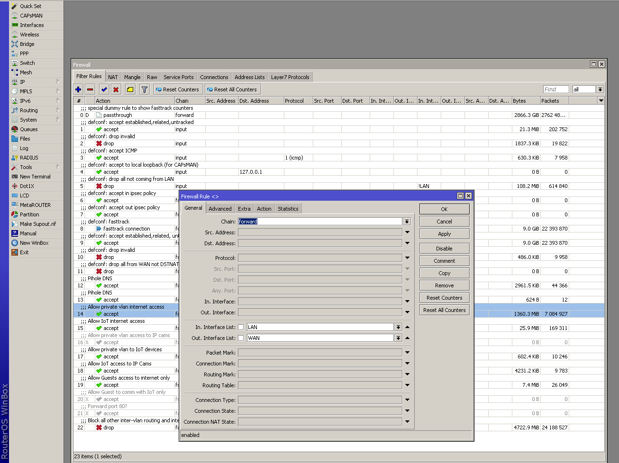Click the Copy button
The width and height of the screenshot is (619, 463).
[x=444, y=273]
